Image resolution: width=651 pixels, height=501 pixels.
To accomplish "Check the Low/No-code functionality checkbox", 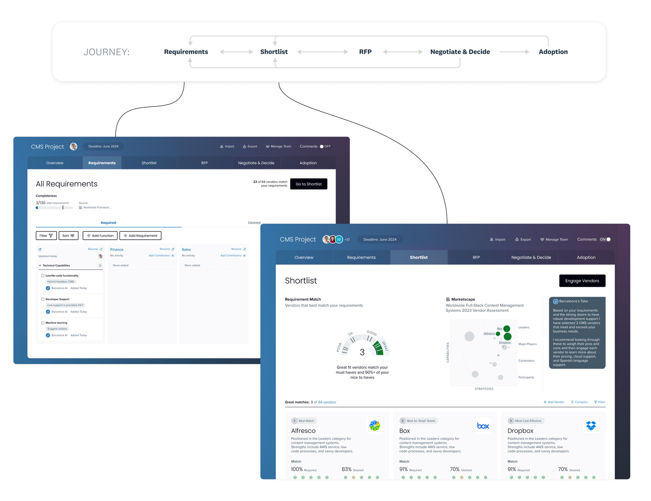I will (x=43, y=275).
